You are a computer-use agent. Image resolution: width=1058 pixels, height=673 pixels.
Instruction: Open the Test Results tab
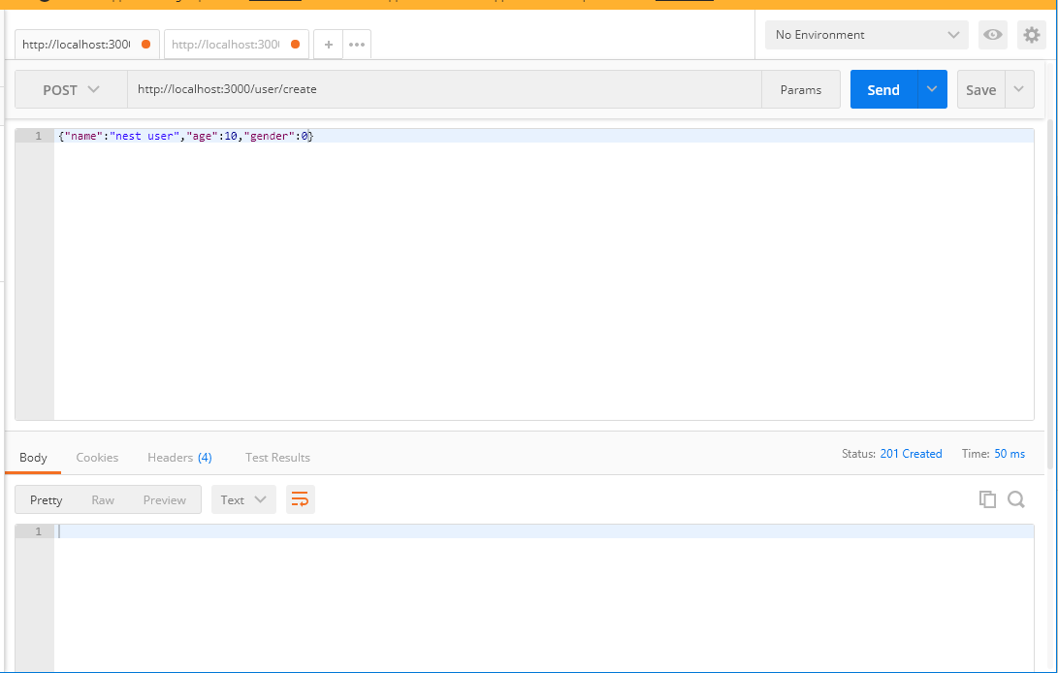tap(277, 458)
